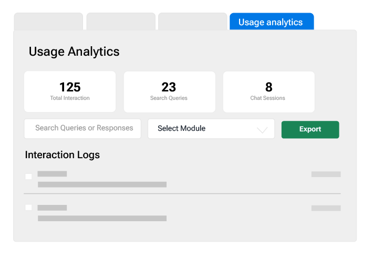Screen dimensions: 372x258
Task: Click the 125 Total Interaction card
Action: [x=70, y=91]
